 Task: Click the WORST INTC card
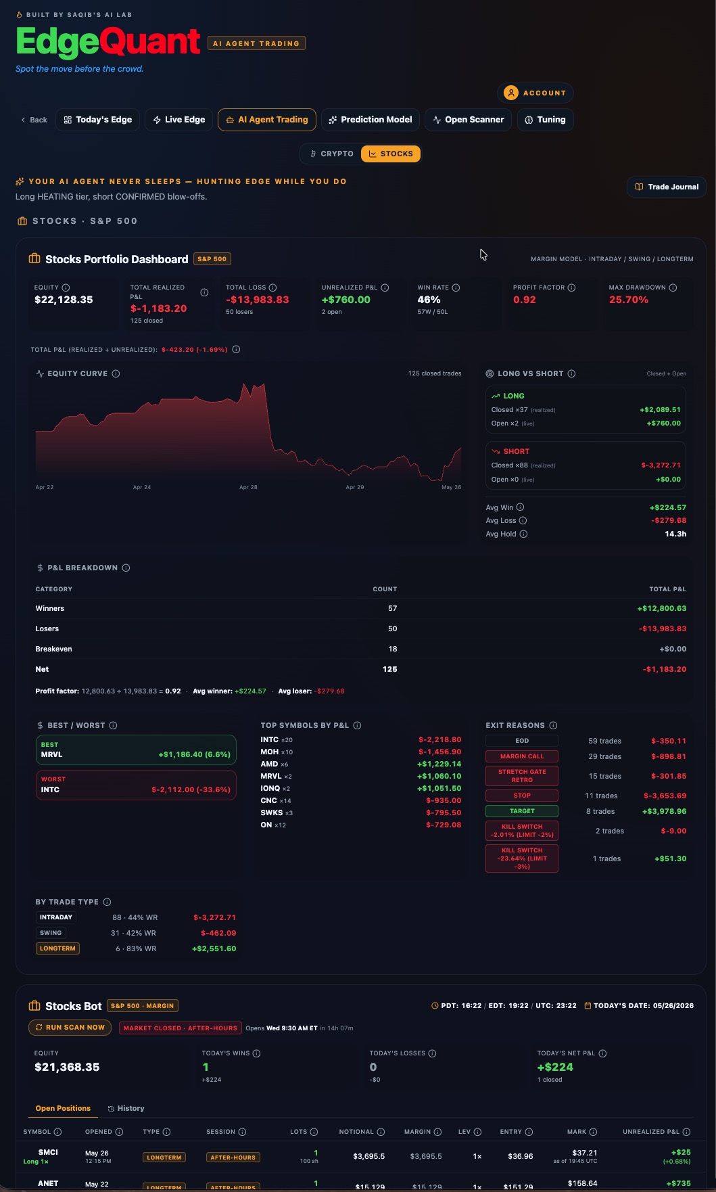(136, 785)
